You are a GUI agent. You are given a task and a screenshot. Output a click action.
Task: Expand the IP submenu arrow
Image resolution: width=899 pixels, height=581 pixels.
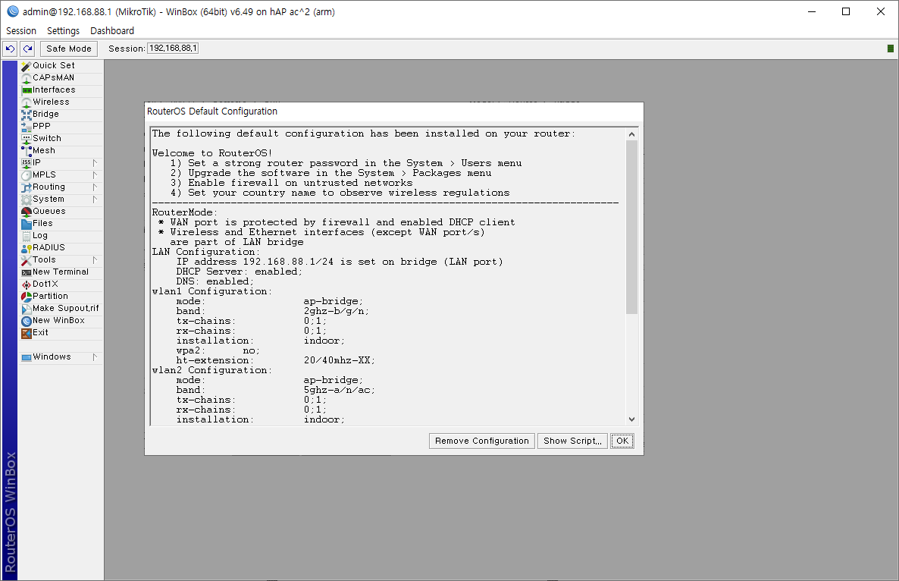click(x=95, y=163)
